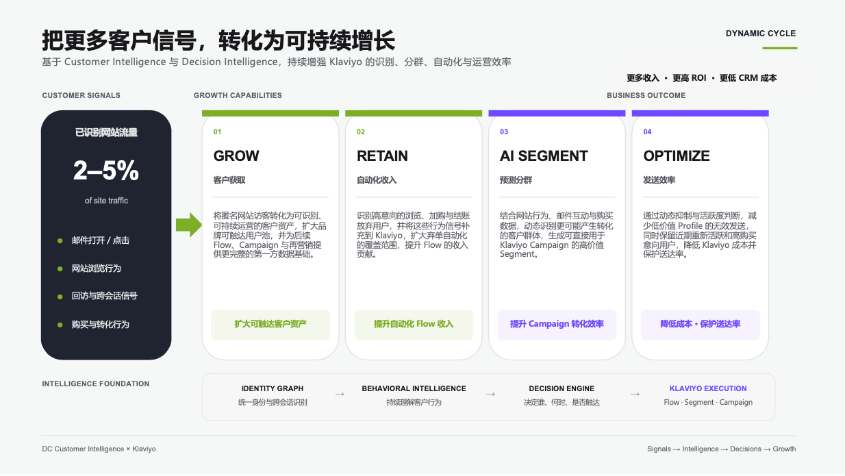845x476 pixels.
Task: Click the AI SEGMENT description paragraph
Action: (x=556, y=235)
